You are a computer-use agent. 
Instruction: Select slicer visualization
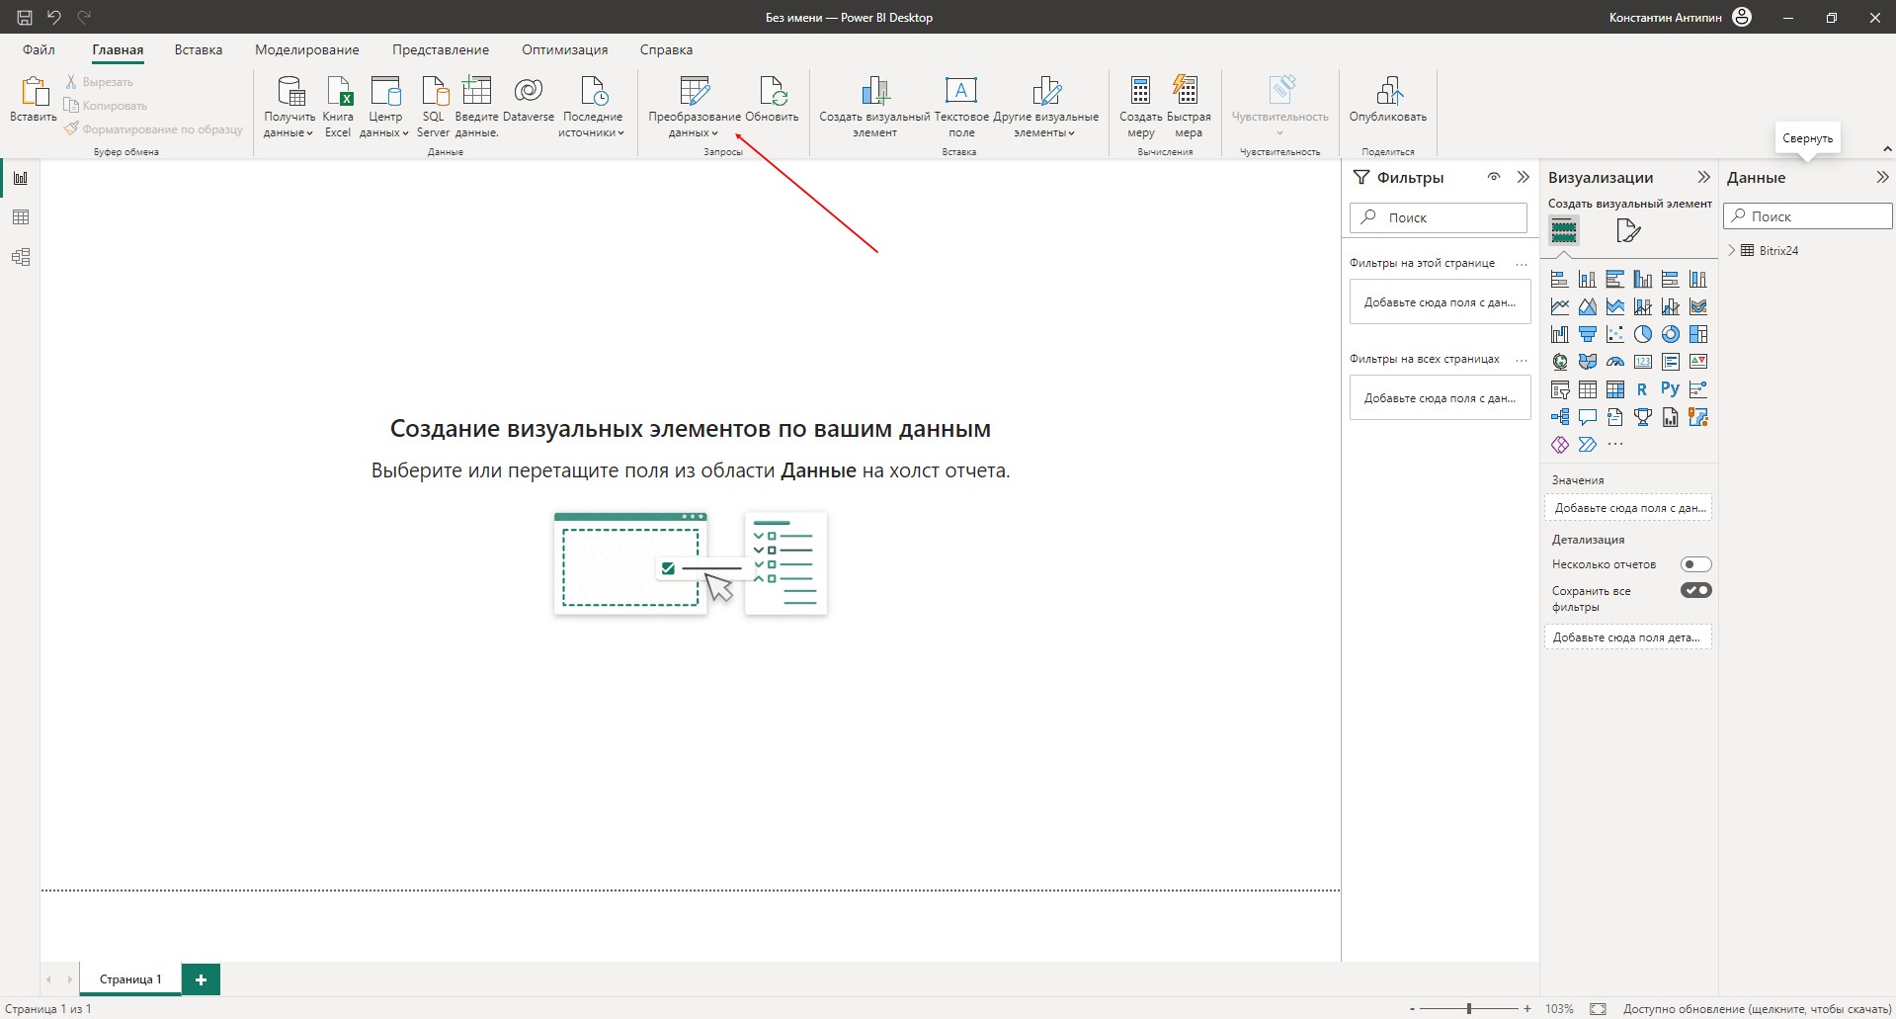point(1560,389)
